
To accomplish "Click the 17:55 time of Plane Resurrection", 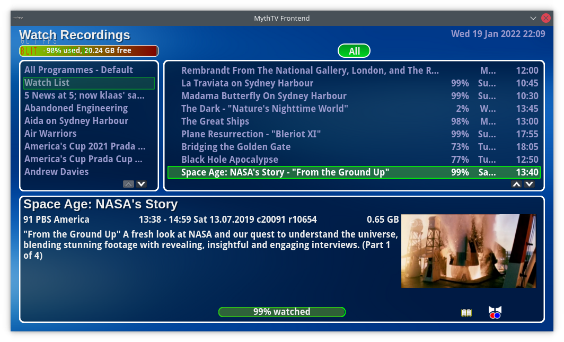I will click(527, 134).
